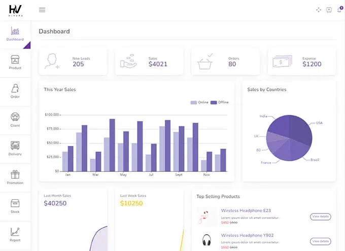345x251 pixels.
Task: Open the hamburger menu
Action: [x=42, y=10]
